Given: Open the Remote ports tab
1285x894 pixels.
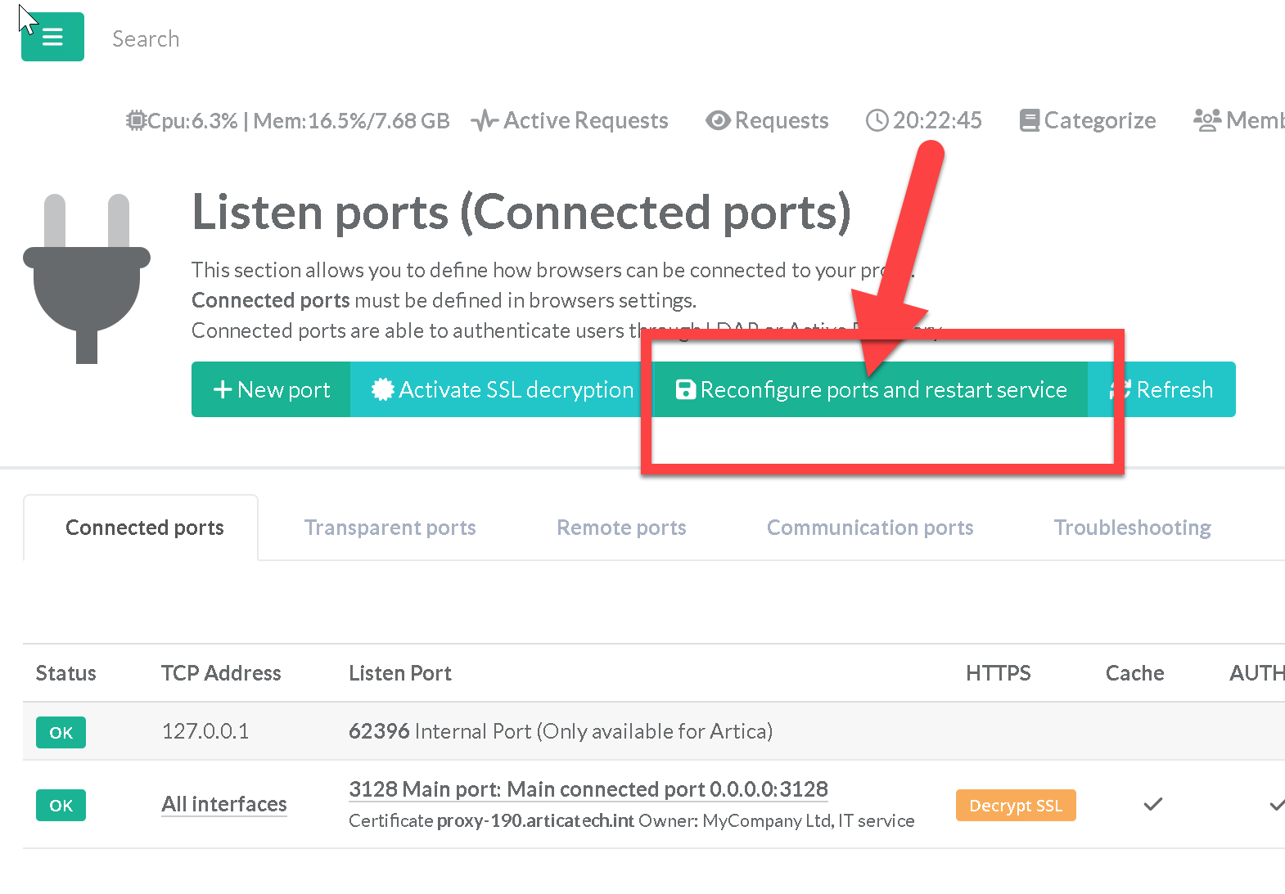Looking at the screenshot, I should tap(621, 528).
